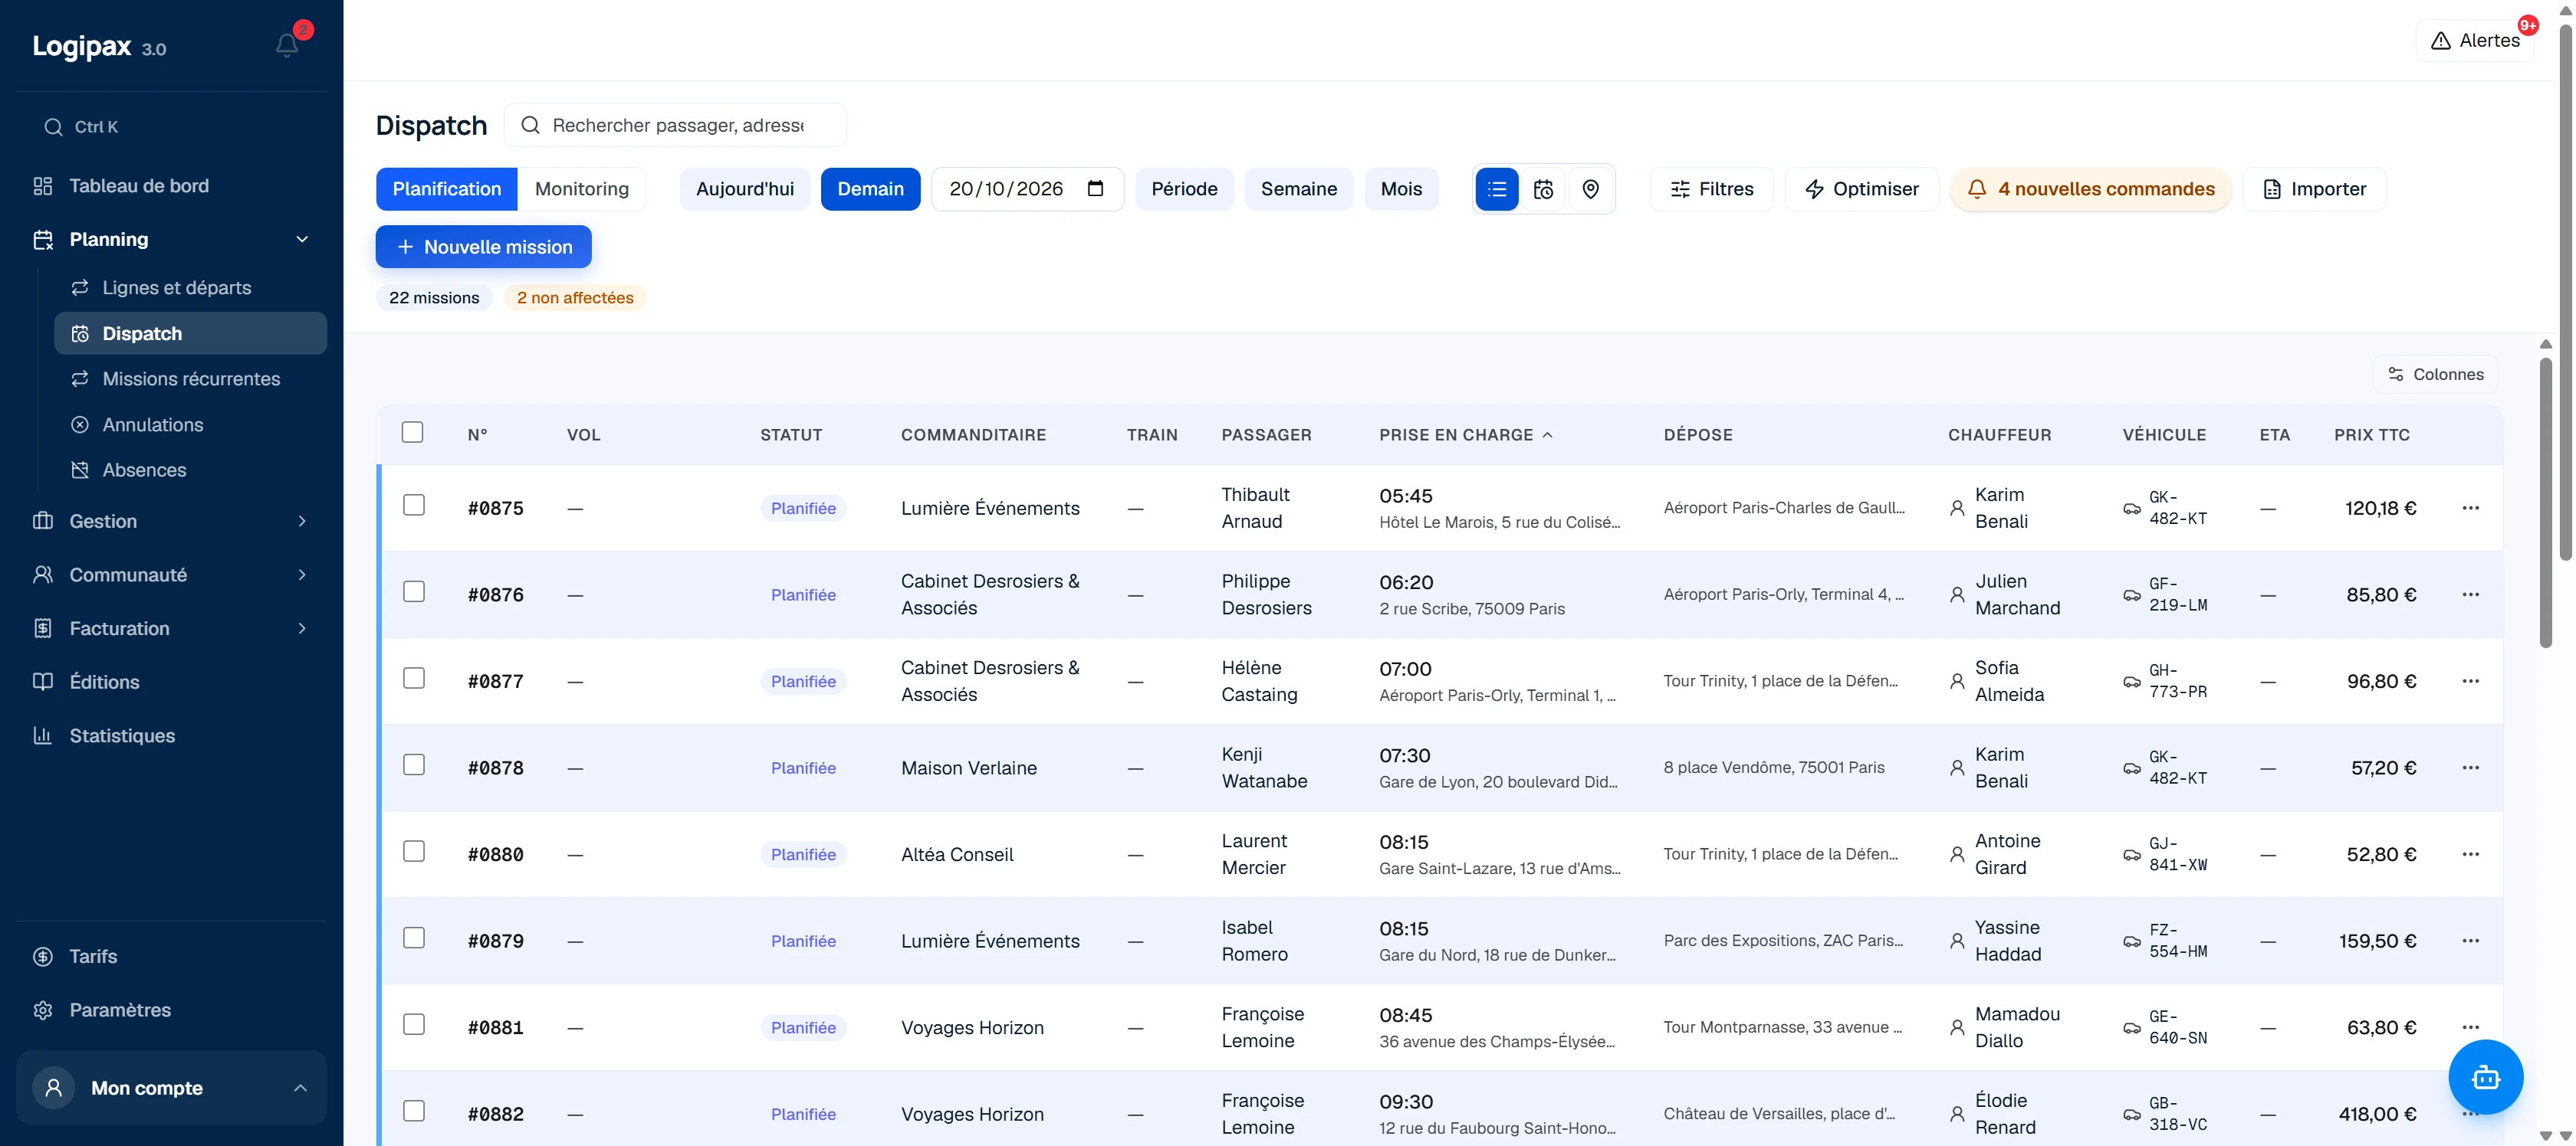
Task: Open the Colonnes column settings
Action: [x=2435, y=375]
